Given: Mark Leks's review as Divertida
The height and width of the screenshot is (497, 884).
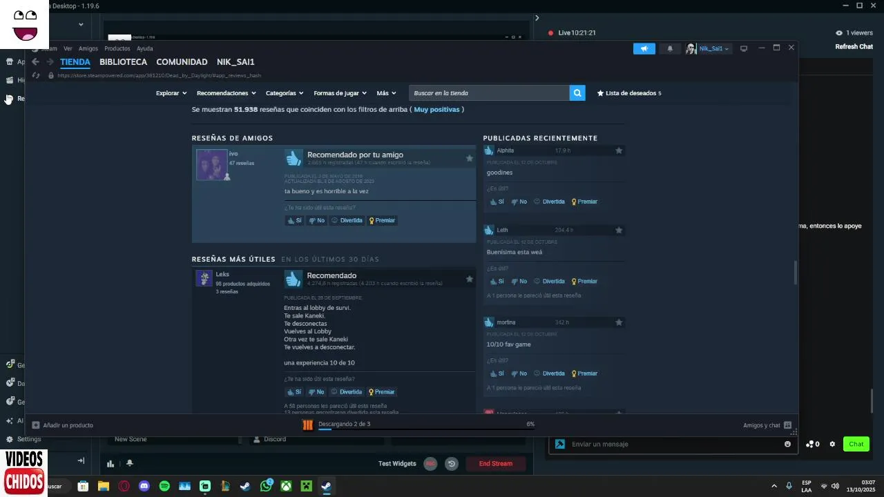Looking at the screenshot, I should 347,391.
